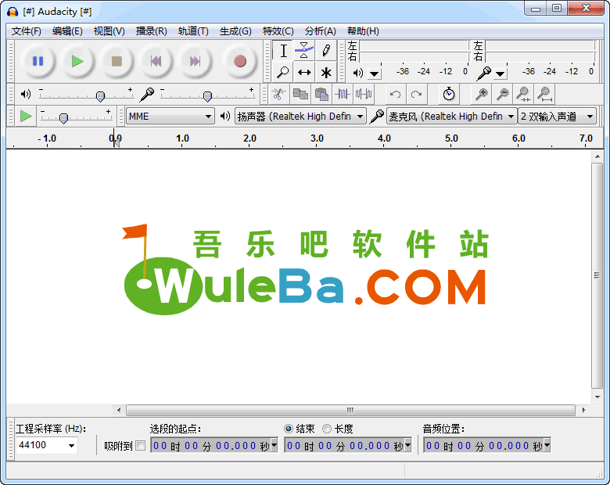Image resolution: width=610 pixels, height=485 pixels.
Task: Click the Copy icon in edit toolbar
Action: (x=300, y=94)
